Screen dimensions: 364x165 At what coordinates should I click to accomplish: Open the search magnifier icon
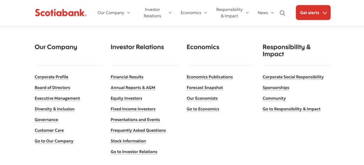(x=282, y=13)
